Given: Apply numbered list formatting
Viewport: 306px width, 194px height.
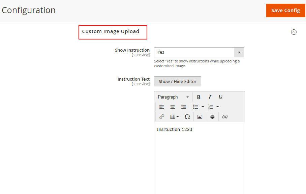Looking at the screenshot, I should [x=211, y=107].
